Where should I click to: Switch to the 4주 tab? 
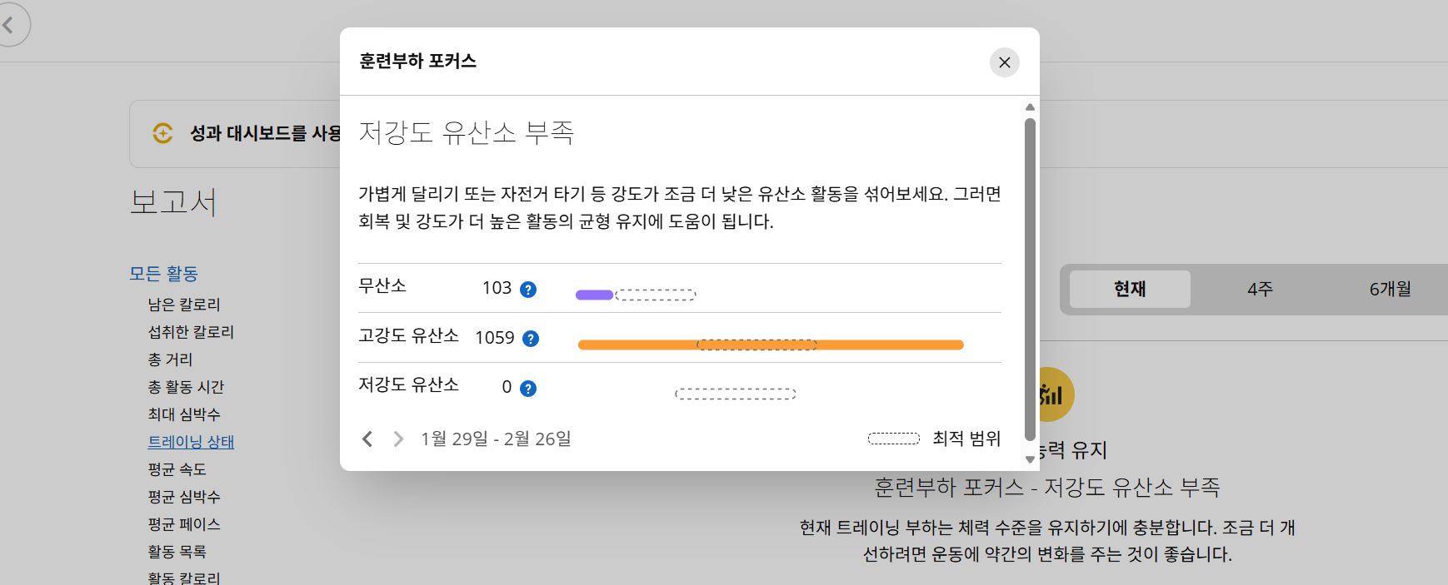point(1260,289)
